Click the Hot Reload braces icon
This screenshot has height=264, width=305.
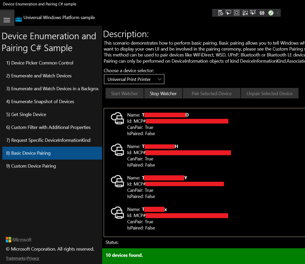pyautogui.click(x=262, y=13)
